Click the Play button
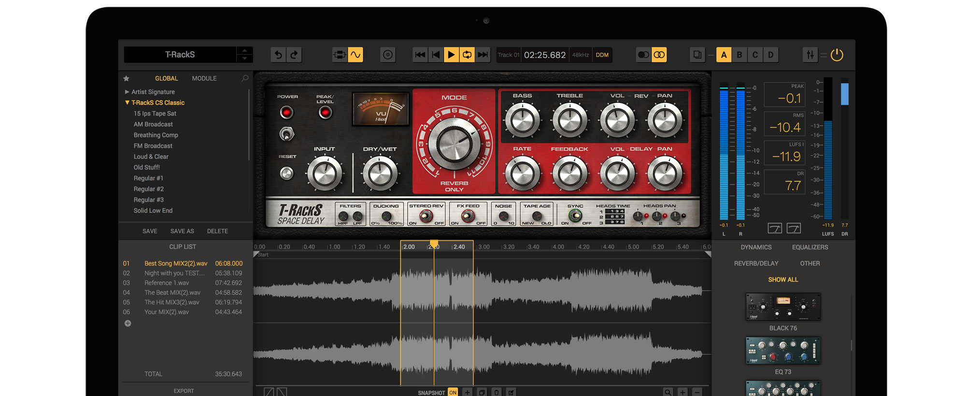Image resolution: width=966 pixels, height=396 pixels. [451, 55]
